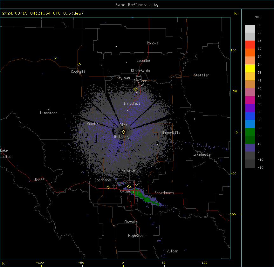Viewport: 274px width, 267px height.
Task: Select the yellow diamond marker above Calgary label
Action: (x=129, y=187)
